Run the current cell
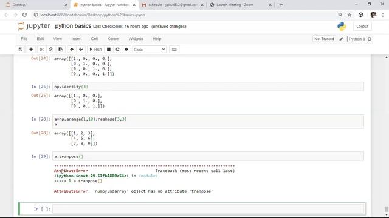 (x=95, y=50)
